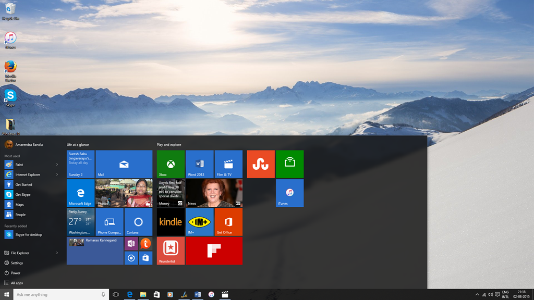The image size is (534, 300).
Task: Open the News live tile
Action: coord(214,193)
